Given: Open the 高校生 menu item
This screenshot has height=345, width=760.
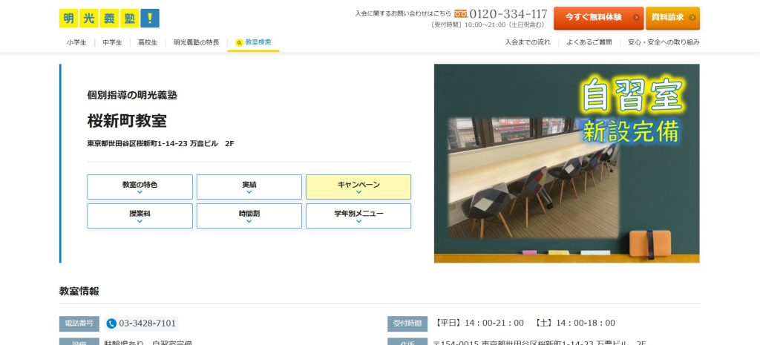Looking at the screenshot, I should click(148, 42).
